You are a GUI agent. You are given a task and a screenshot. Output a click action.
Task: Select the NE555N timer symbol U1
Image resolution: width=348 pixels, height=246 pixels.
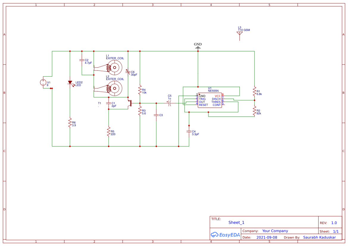pyautogui.click(x=210, y=100)
